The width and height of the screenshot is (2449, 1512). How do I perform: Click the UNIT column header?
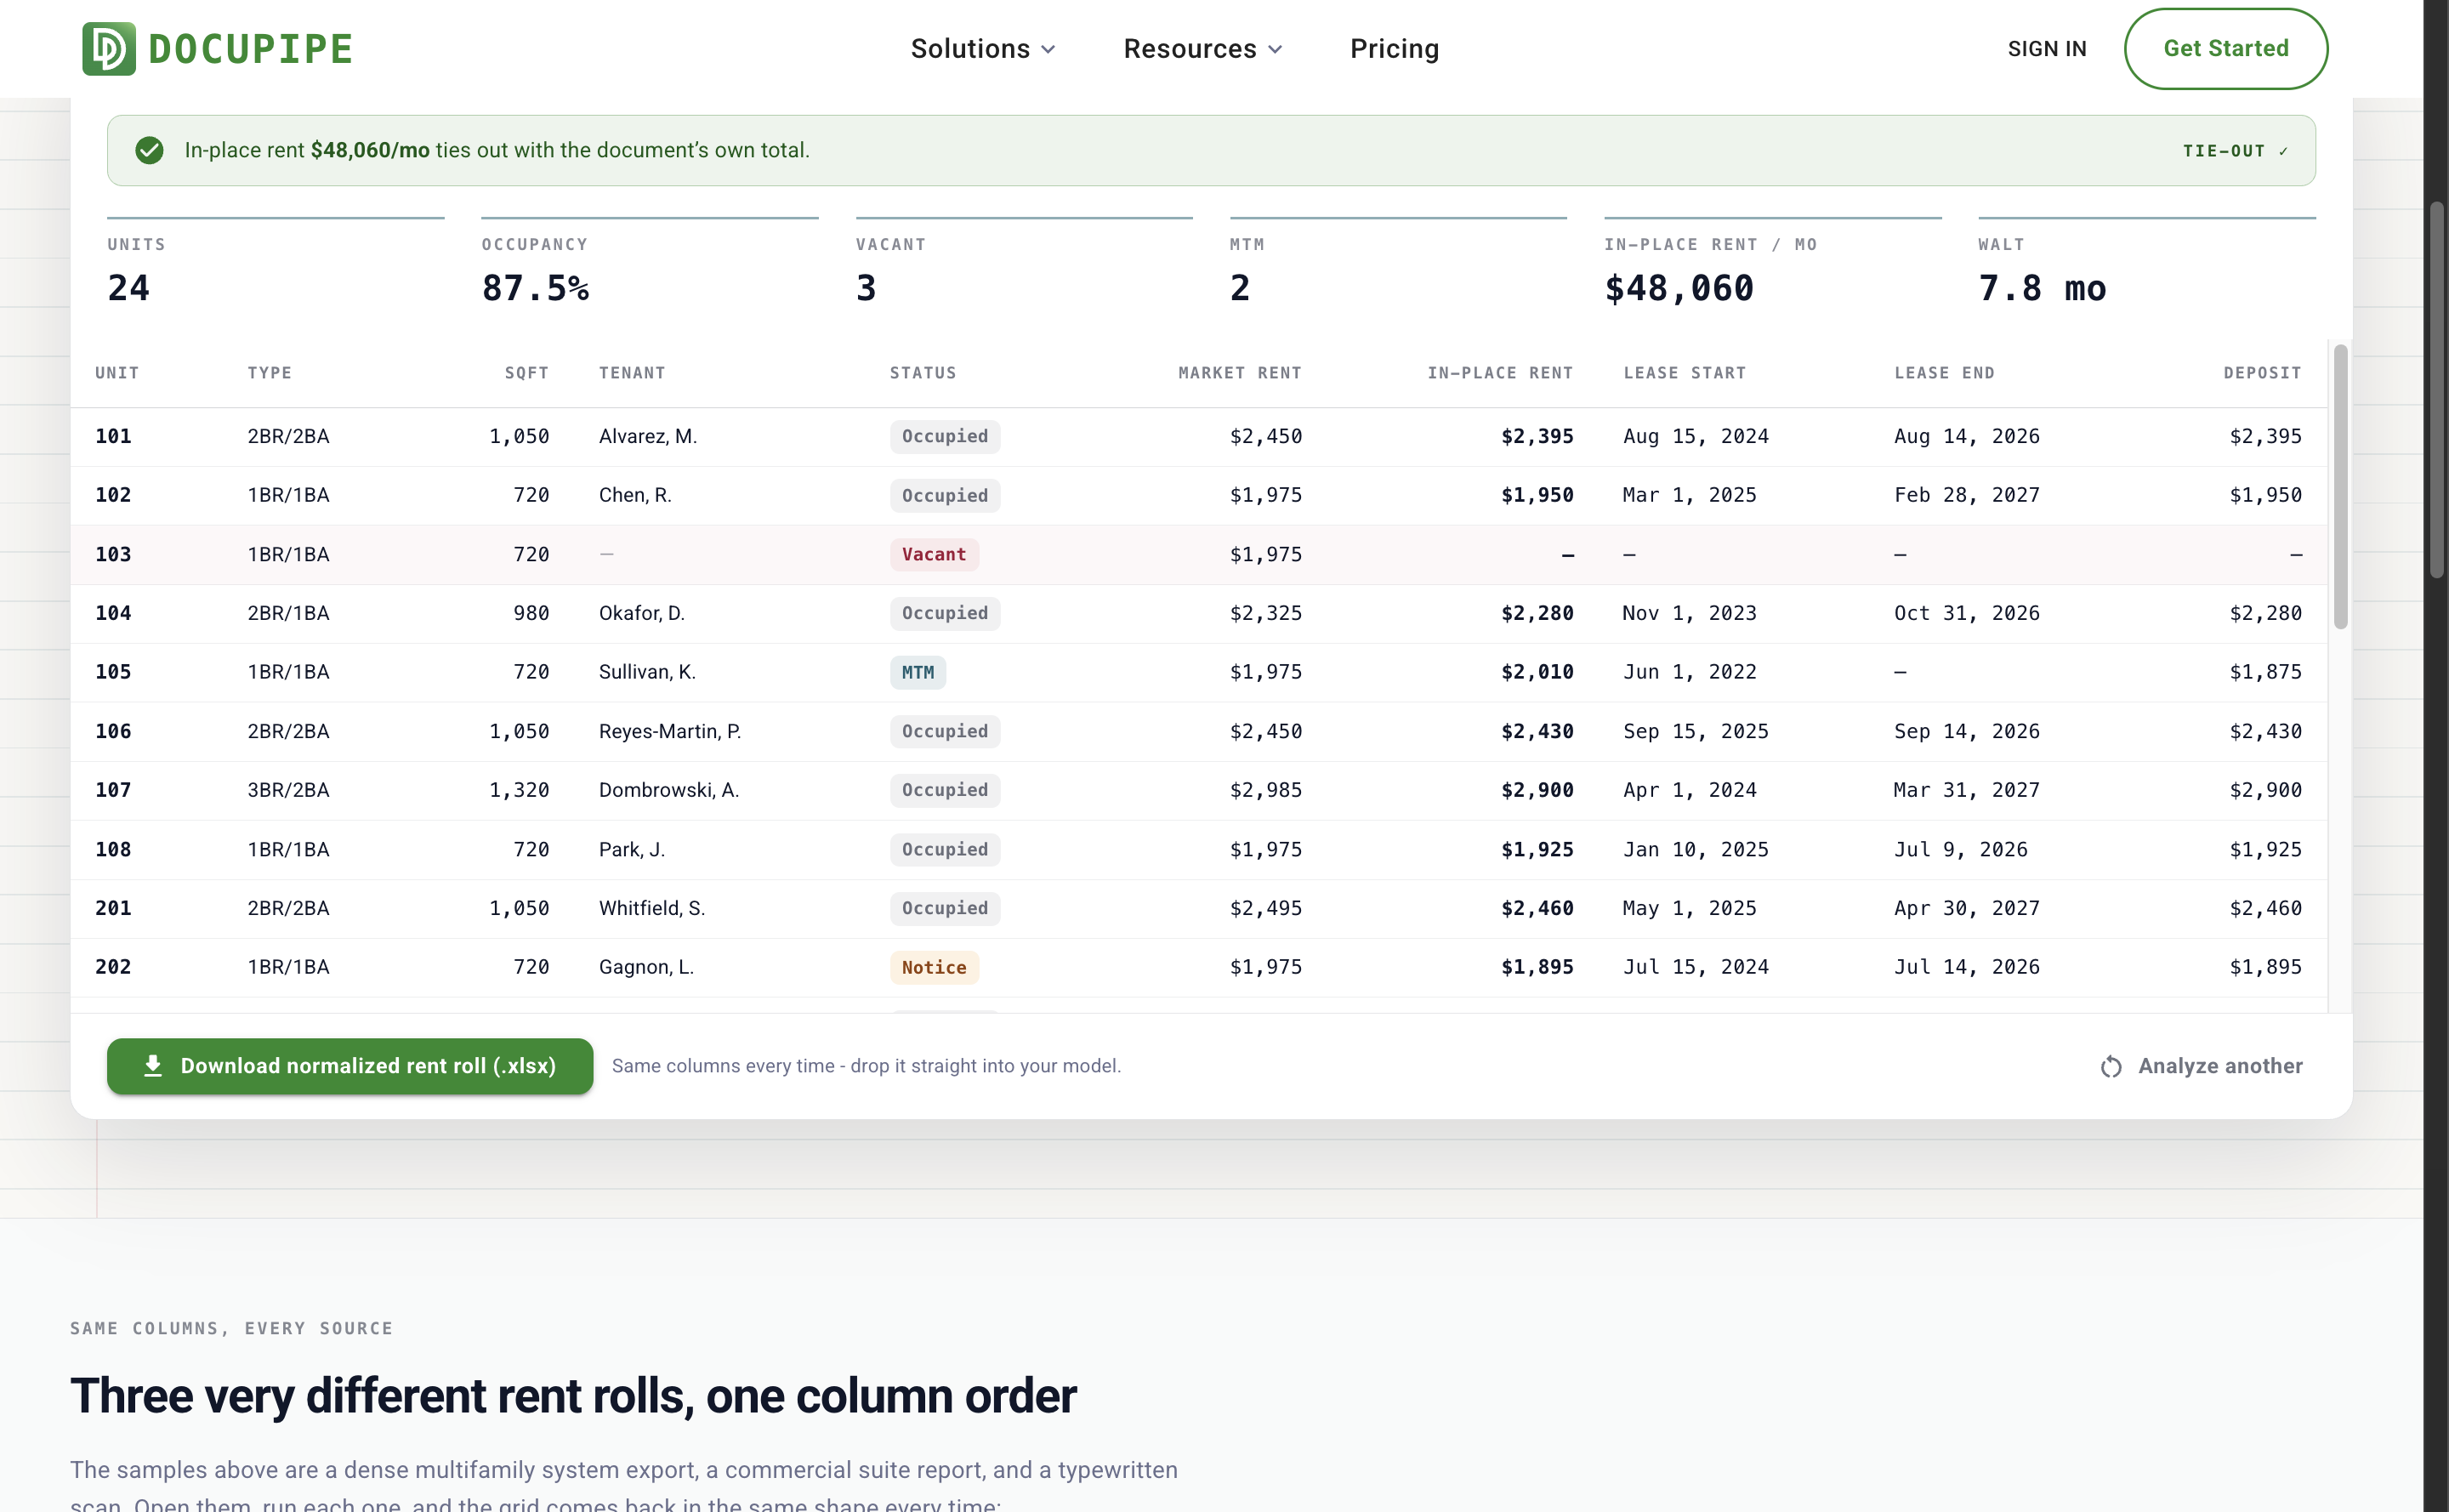(x=117, y=373)
